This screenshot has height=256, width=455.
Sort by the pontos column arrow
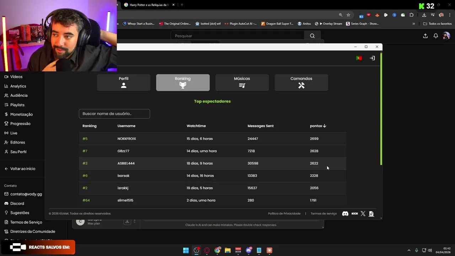coord(325,126)
